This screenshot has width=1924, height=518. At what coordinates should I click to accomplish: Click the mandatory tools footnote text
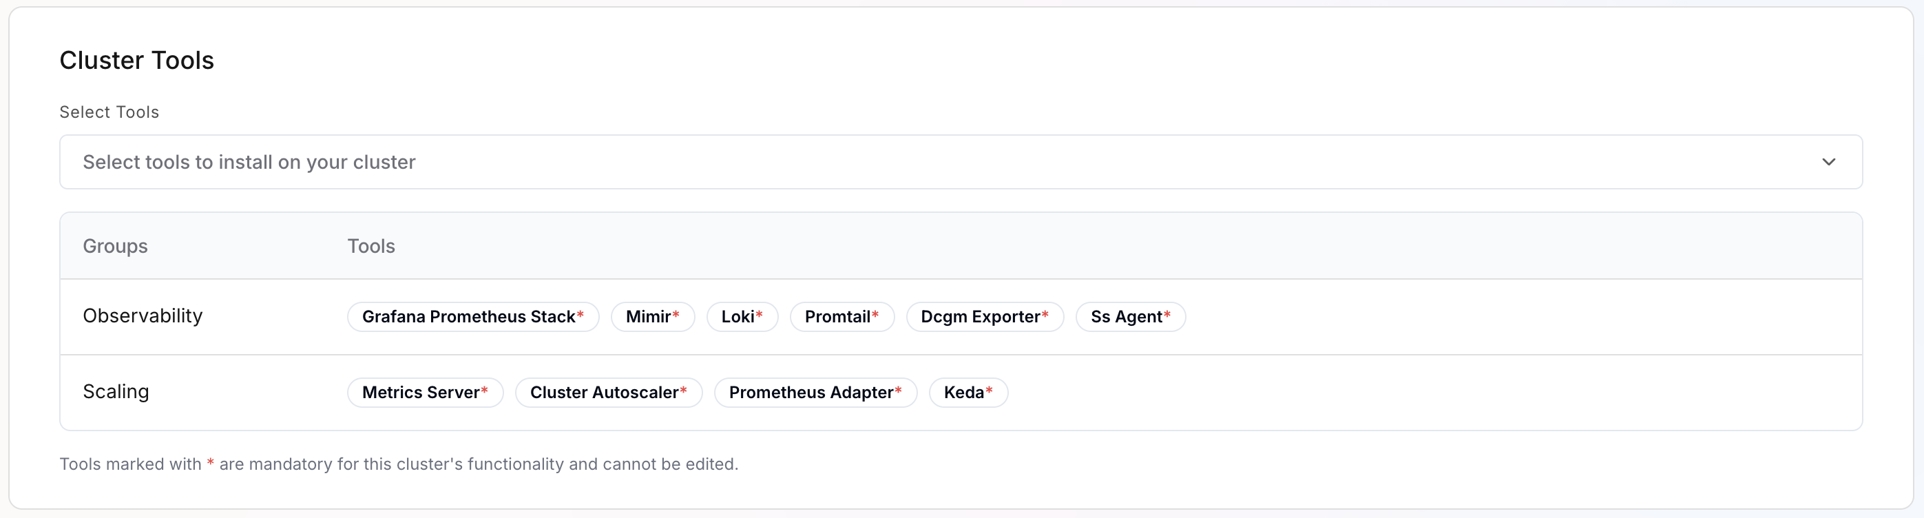click(x=399, y=464)
